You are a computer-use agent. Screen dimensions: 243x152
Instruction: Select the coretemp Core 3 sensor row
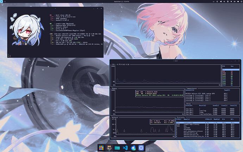tap(212, 101)
